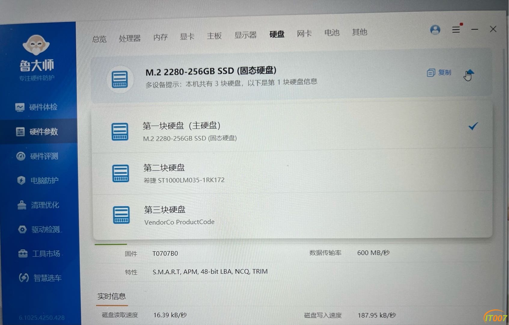
Task: Open 驱动检测 in sidebar
Action: [x=39, y=230]
